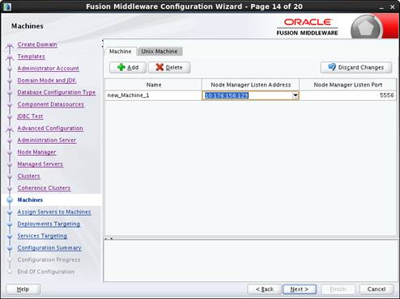Go to Domain Mode and JDK step
400x299 pixels.
pyautogui.click(x=47, y=80)
